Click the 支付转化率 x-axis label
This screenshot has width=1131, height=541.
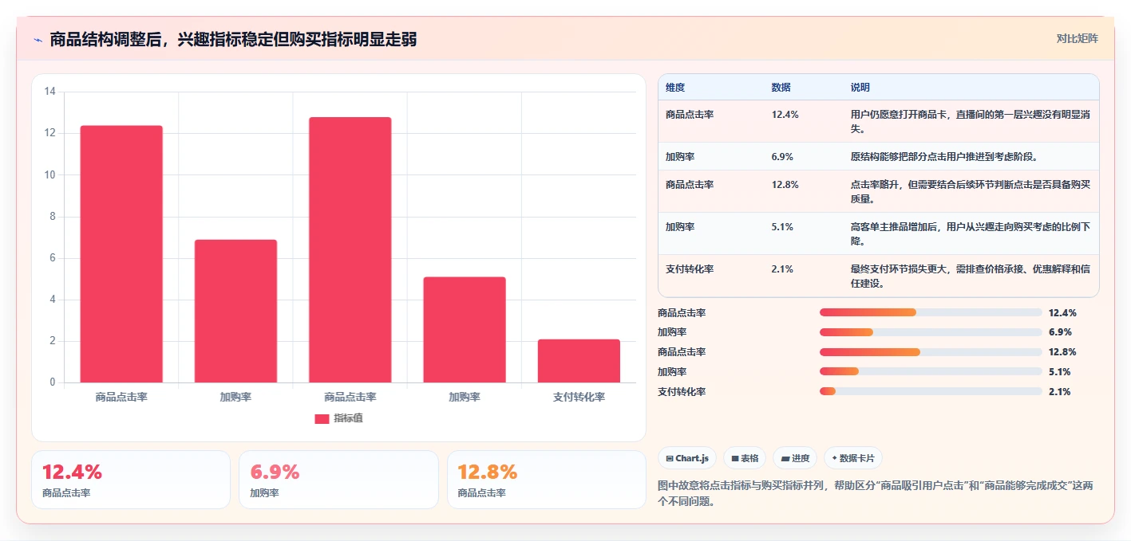(x=579, y=397)
